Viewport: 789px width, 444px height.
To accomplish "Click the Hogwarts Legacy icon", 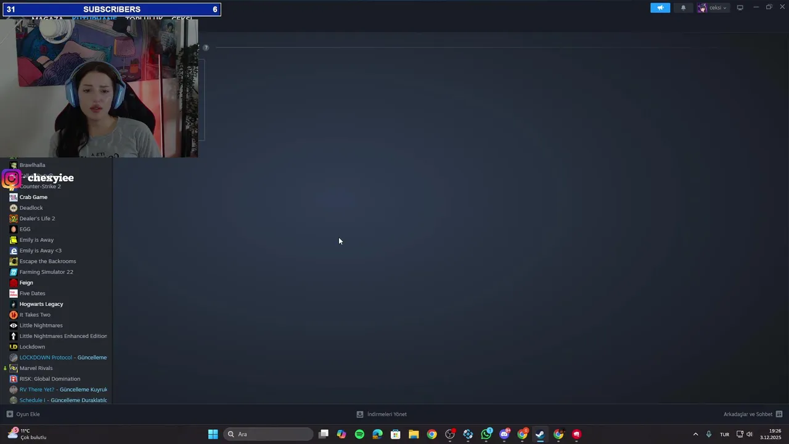I will click(14, 304).
